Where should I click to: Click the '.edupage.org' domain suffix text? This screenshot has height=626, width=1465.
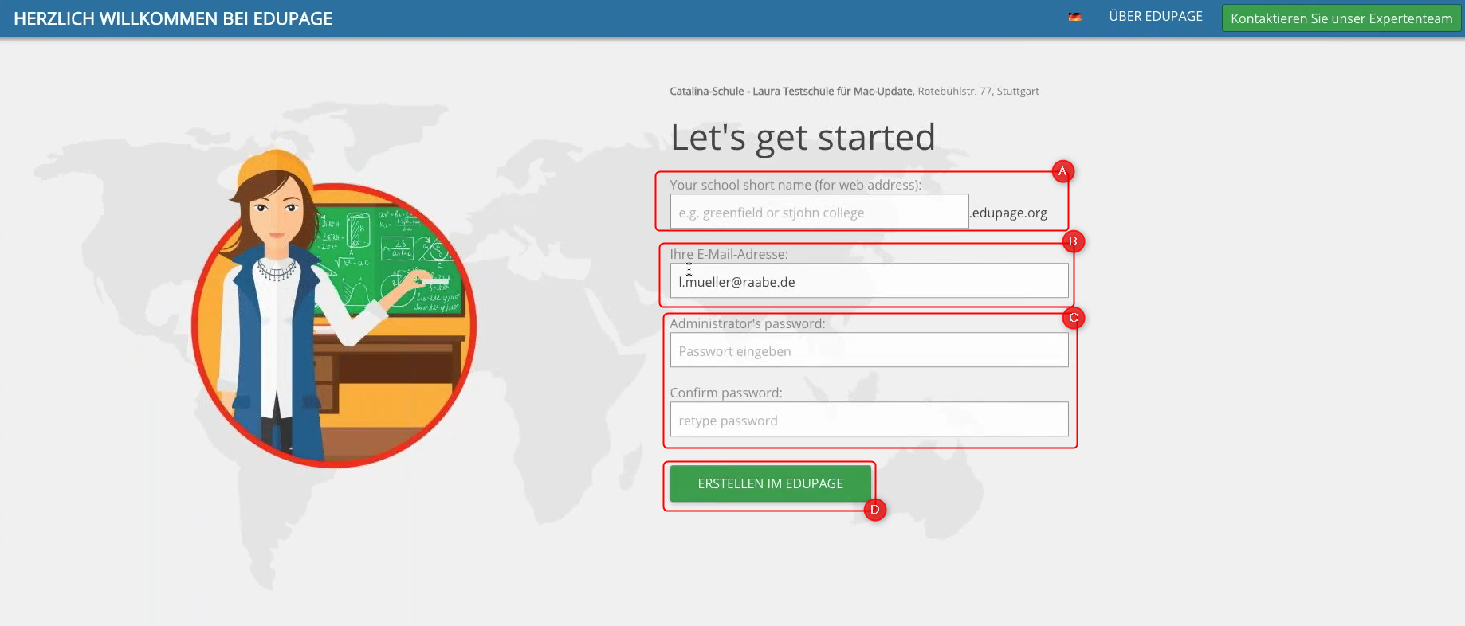(x=1009, y=213)
